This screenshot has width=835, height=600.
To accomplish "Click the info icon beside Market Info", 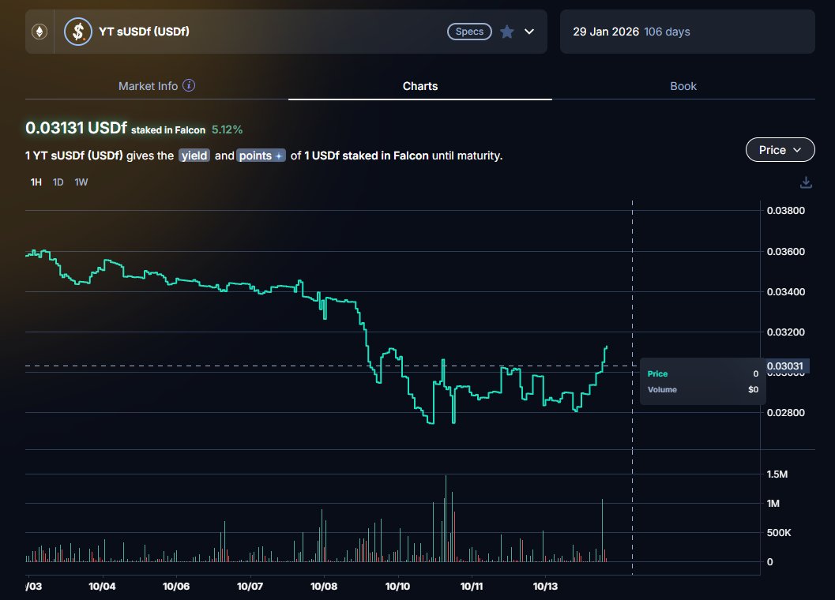I will coord(189,85).
